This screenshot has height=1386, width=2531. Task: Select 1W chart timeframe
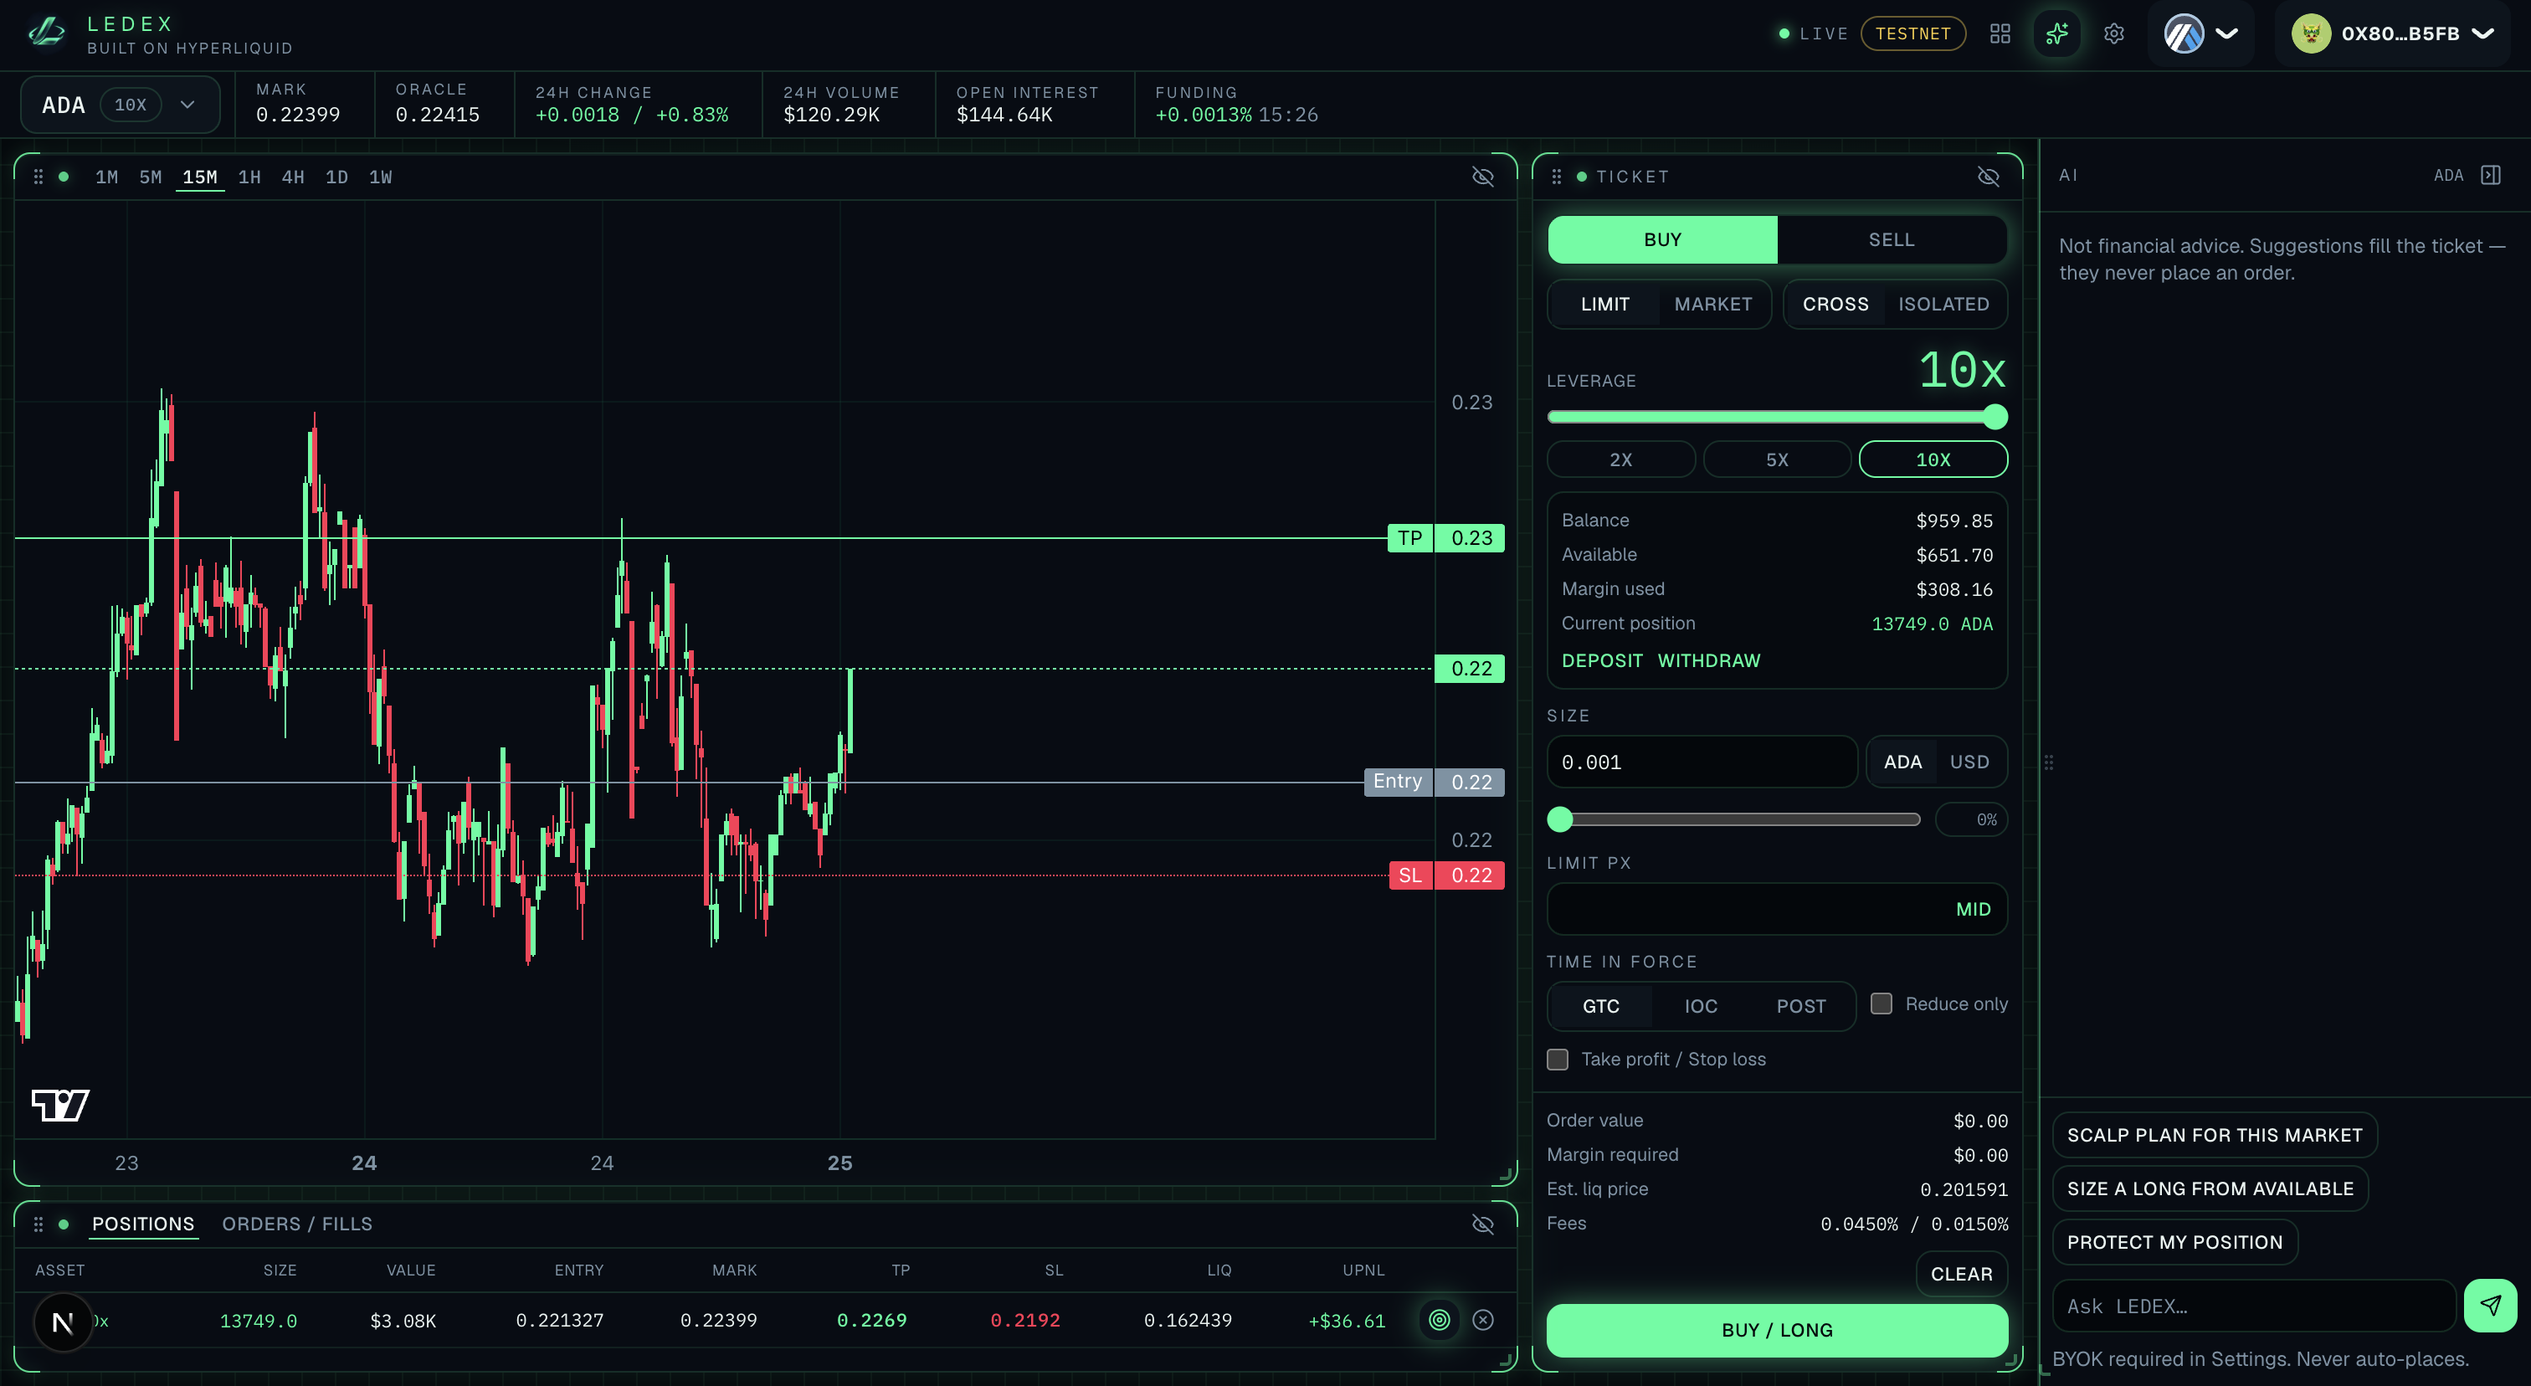380,177
